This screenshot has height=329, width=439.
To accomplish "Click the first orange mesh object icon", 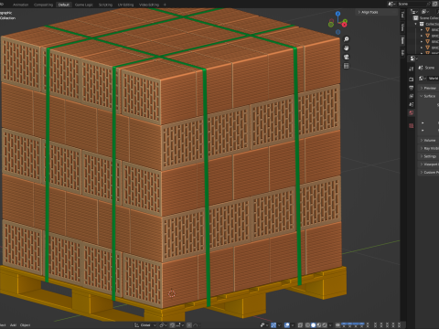I will pos(427,30).
